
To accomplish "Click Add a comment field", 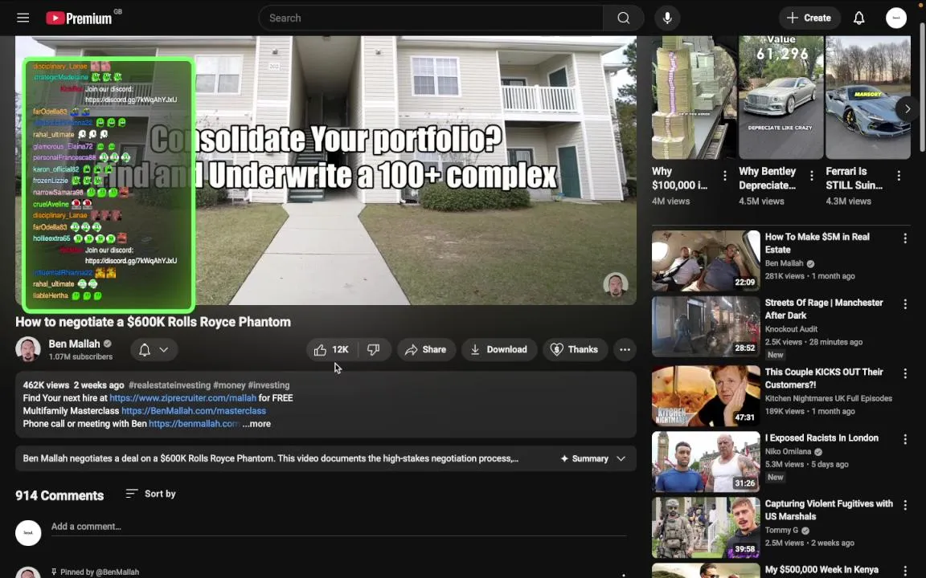I will (338, 527).
